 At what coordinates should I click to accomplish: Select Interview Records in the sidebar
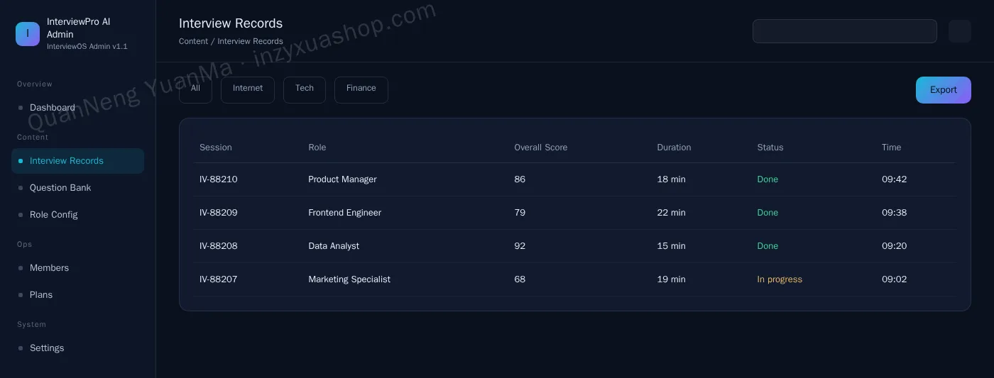(77, 161)
